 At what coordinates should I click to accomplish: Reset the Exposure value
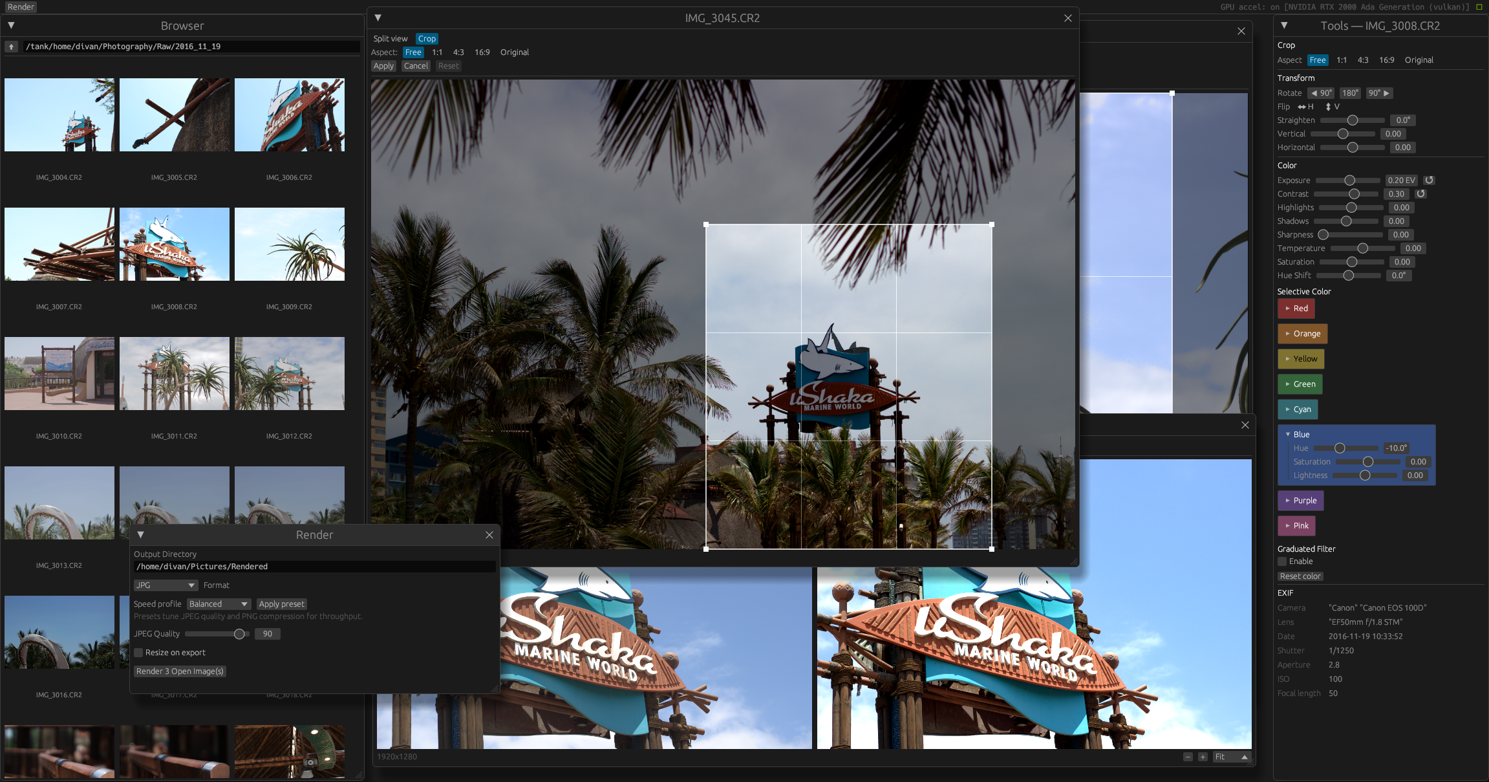click(1429, 180)
